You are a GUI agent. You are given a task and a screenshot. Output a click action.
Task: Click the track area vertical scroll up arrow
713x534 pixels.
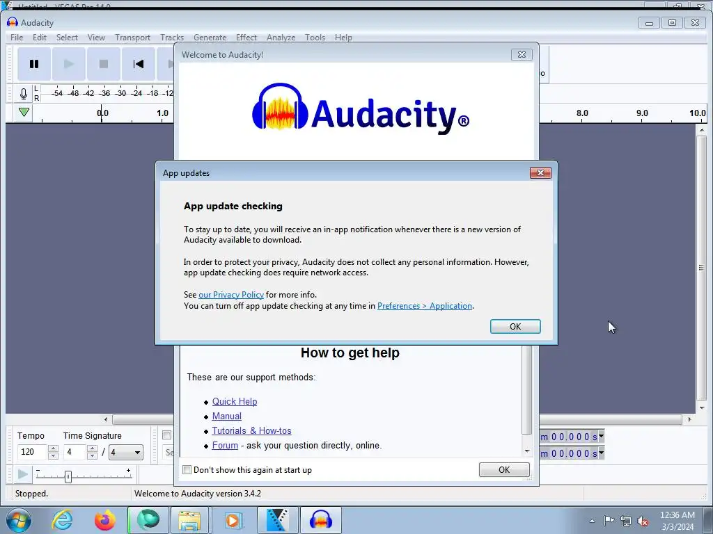click(702, 130)
